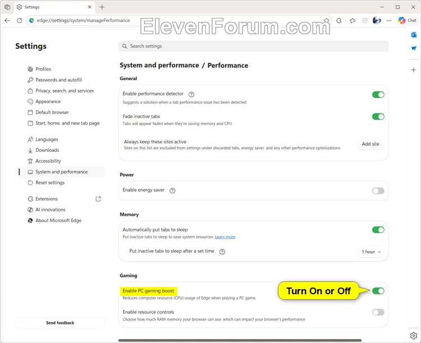Open sidebar settings gear icon
This screenshot has height=343, width=421.
414,336
